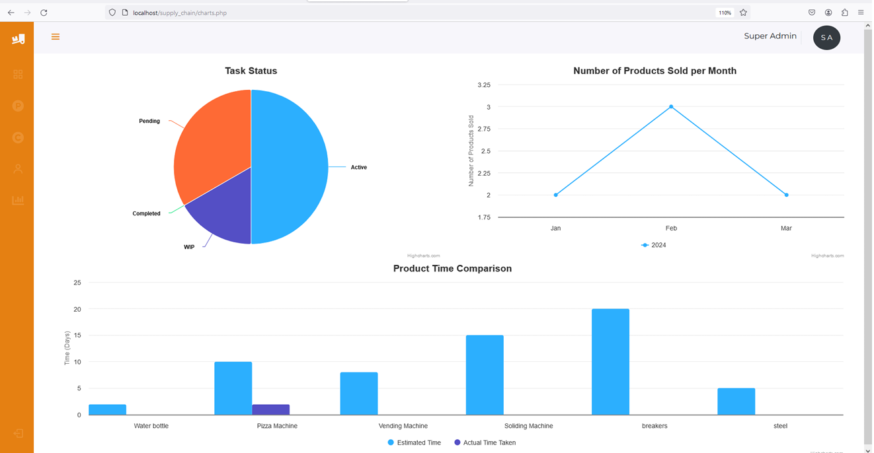Open the Firefox extensions puzzle icon
Image resolution: width=874 pixels, height=453 pixels.
click(x=844, y=13)
